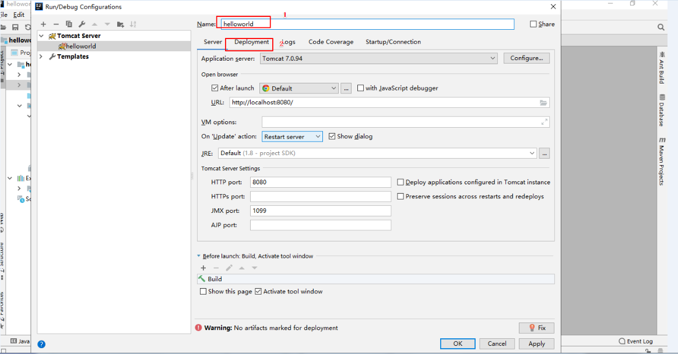Open the Database side panel
This screenshot has height=354, width=678.
pyautogui.click(x=662, y=110)
